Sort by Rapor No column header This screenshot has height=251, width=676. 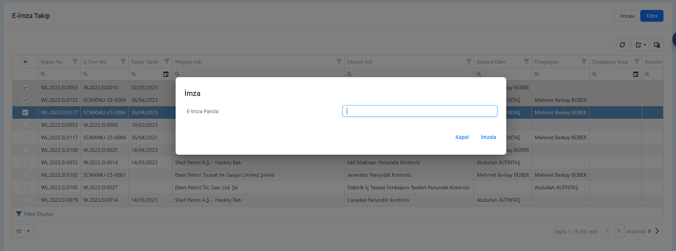pyautogui.click(x=52, y=62)
